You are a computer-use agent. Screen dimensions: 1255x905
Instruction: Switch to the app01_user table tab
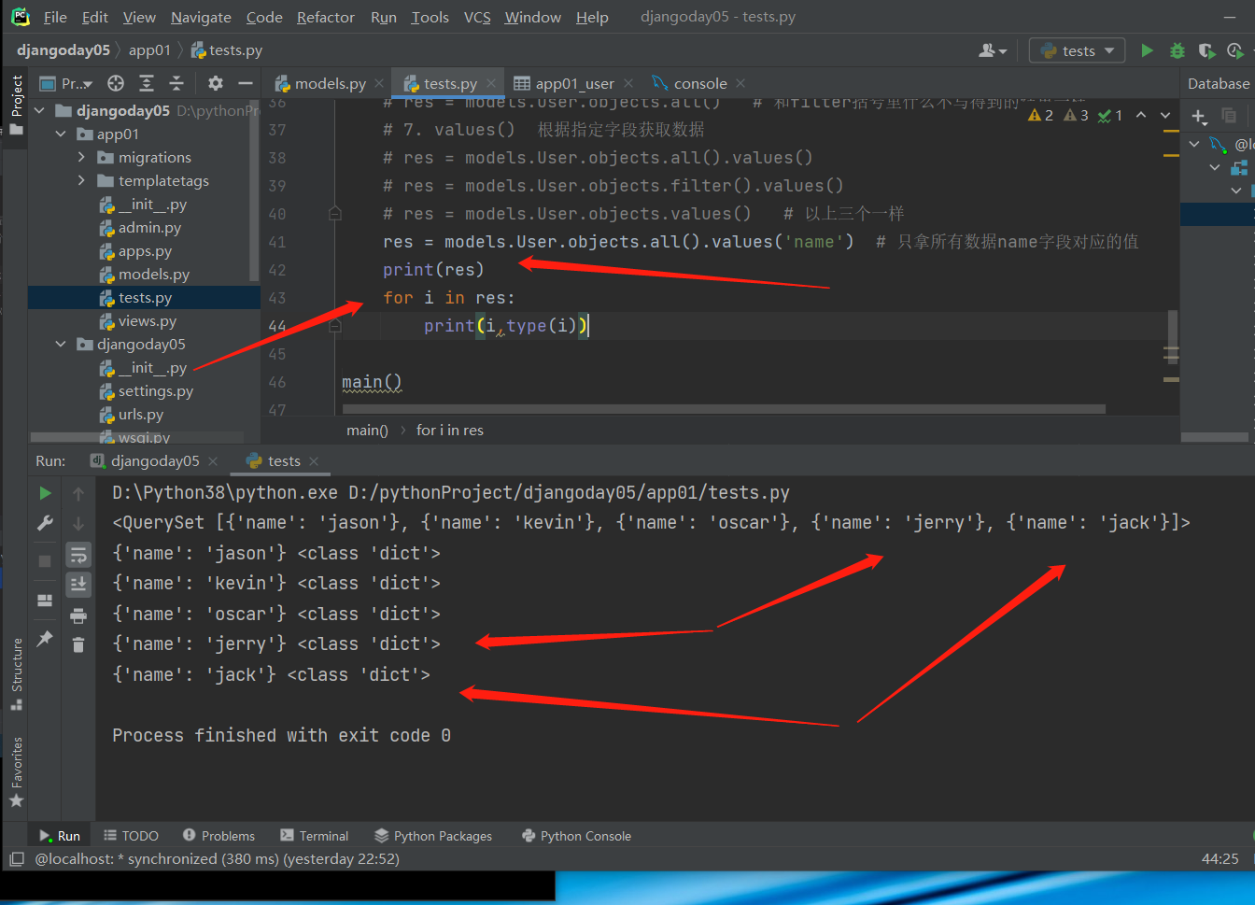tap(574, 83)
